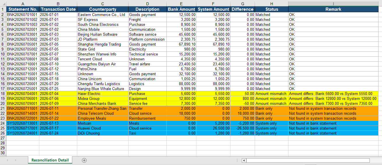The height and width of the screenshot is (165, 382).
Task: Select row 24 header
Action: 3,123
